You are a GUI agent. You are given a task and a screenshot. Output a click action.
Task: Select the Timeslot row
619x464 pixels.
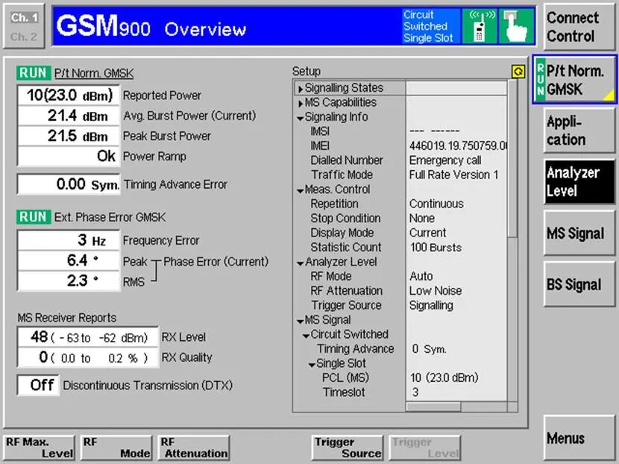coord(400,392)
